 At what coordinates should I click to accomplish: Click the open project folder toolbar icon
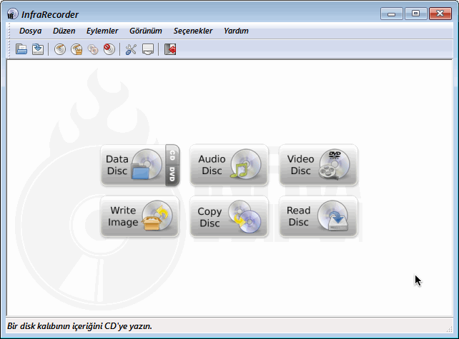(x=21, y=49)
